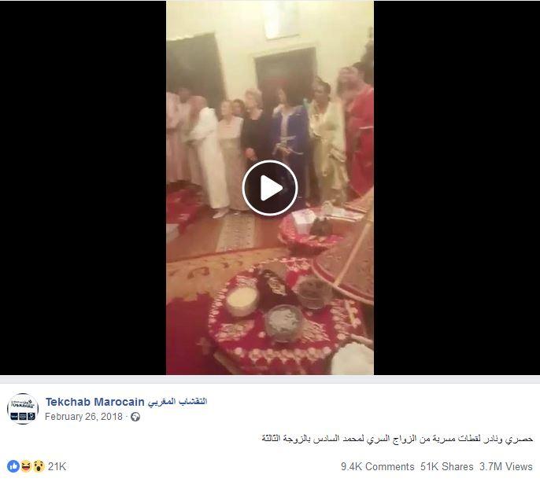
Task: Click the Haha laughing reaction icon
Action: (x=26, y=466)
